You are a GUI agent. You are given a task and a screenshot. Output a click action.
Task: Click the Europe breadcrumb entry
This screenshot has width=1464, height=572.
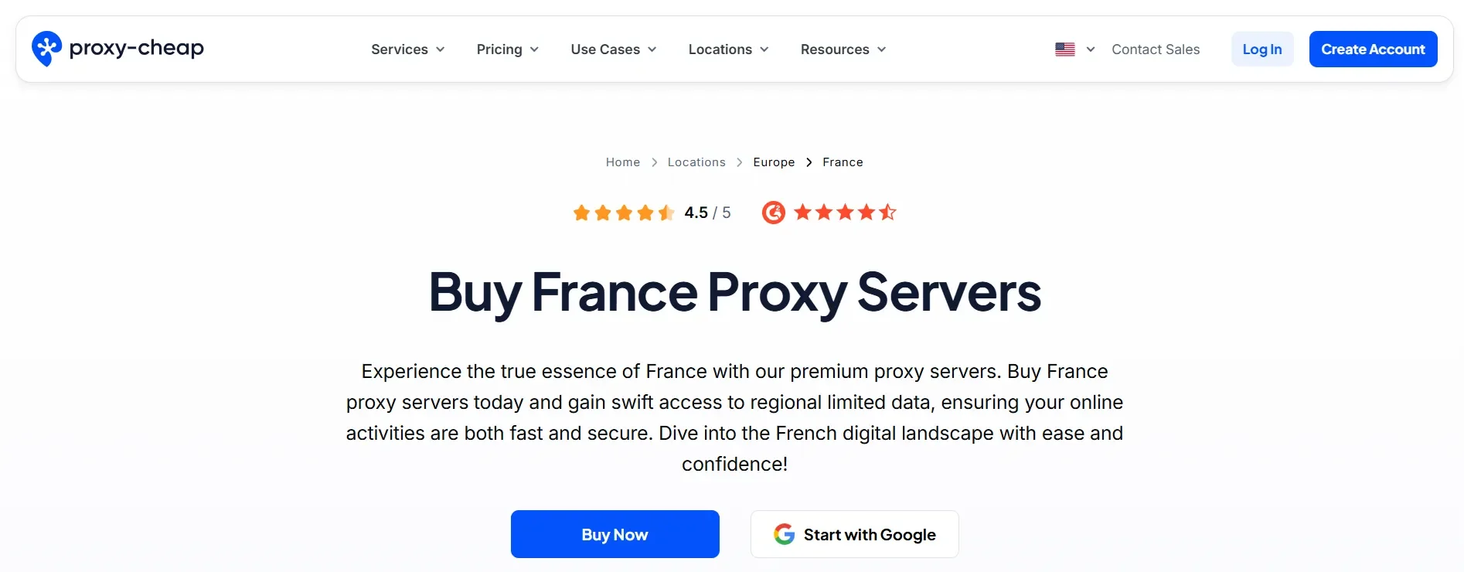tap(774, 162)
